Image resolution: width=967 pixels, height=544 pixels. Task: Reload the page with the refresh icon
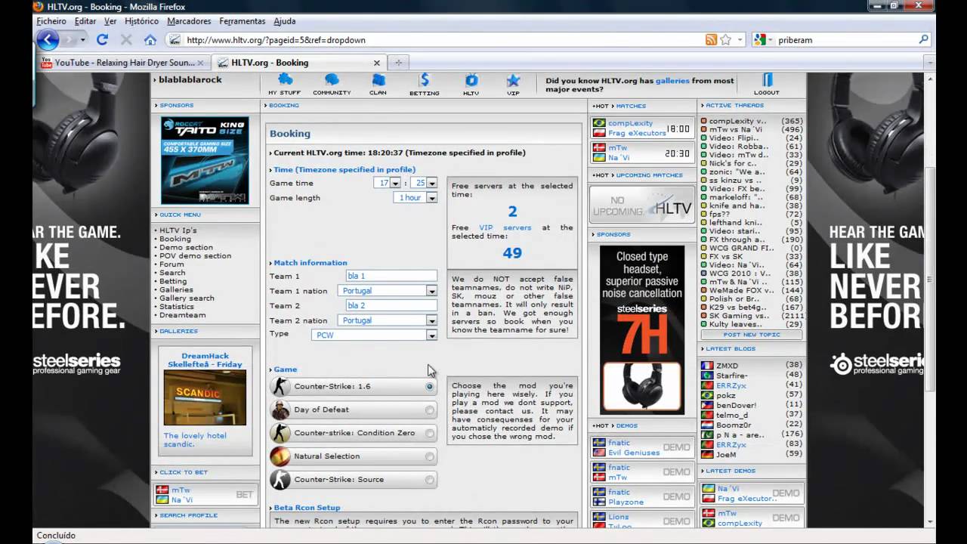102,39
